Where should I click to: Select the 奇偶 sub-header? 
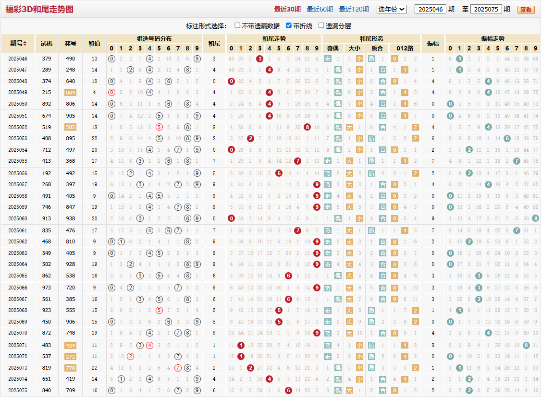tap(333, 48)
